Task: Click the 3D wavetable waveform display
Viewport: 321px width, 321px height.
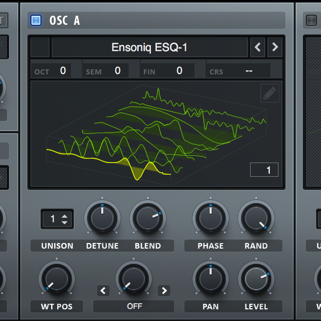Action: click(x=156, y=134)
